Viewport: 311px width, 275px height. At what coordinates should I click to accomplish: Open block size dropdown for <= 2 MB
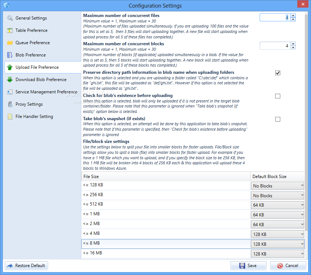tap(277, 224)
